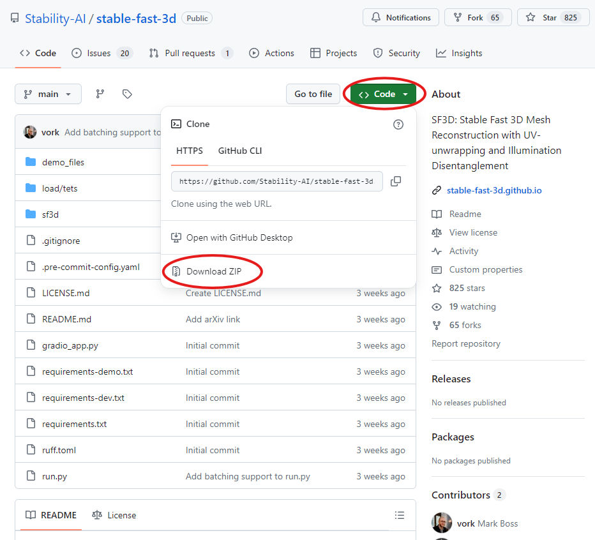Image resolution: width=595 pixels, height=540 pixels.
Task: Open the 'Add batching support to run.py' commit
Action: pyautogui.click(x=248, y=476)
